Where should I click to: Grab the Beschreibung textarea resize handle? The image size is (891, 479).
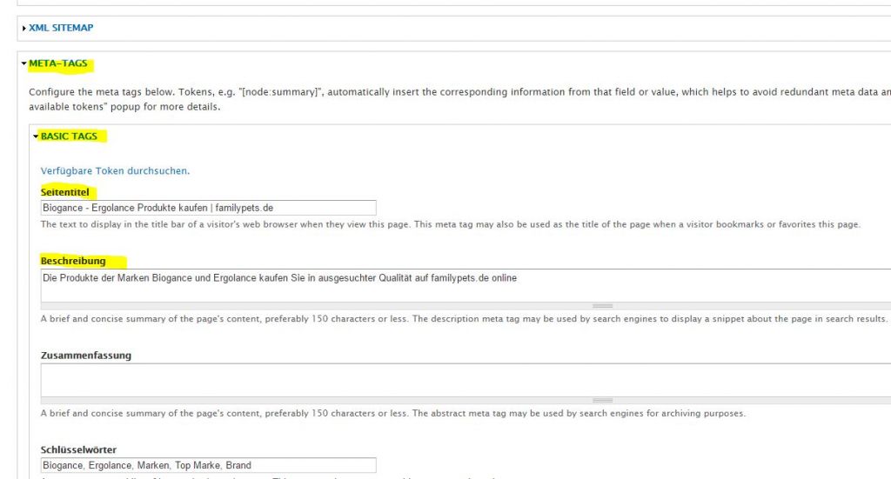602,306
